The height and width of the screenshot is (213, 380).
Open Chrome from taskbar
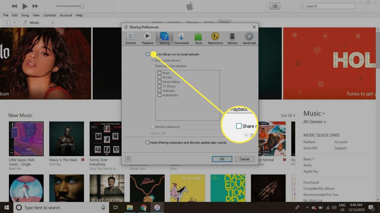143,207
